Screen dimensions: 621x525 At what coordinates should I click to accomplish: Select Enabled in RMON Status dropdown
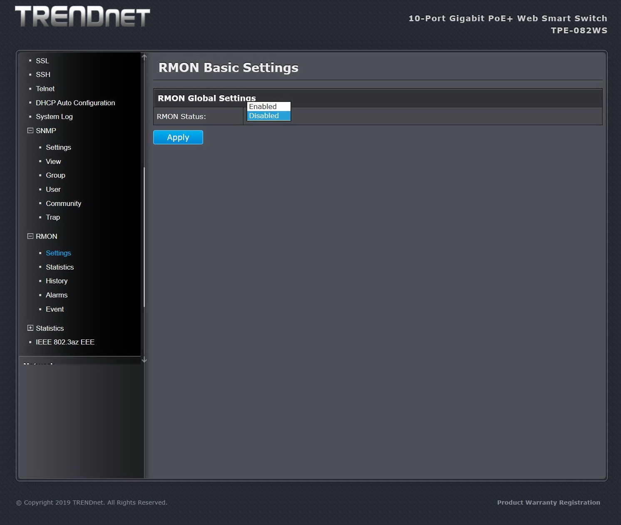click(x=269, y=106)
